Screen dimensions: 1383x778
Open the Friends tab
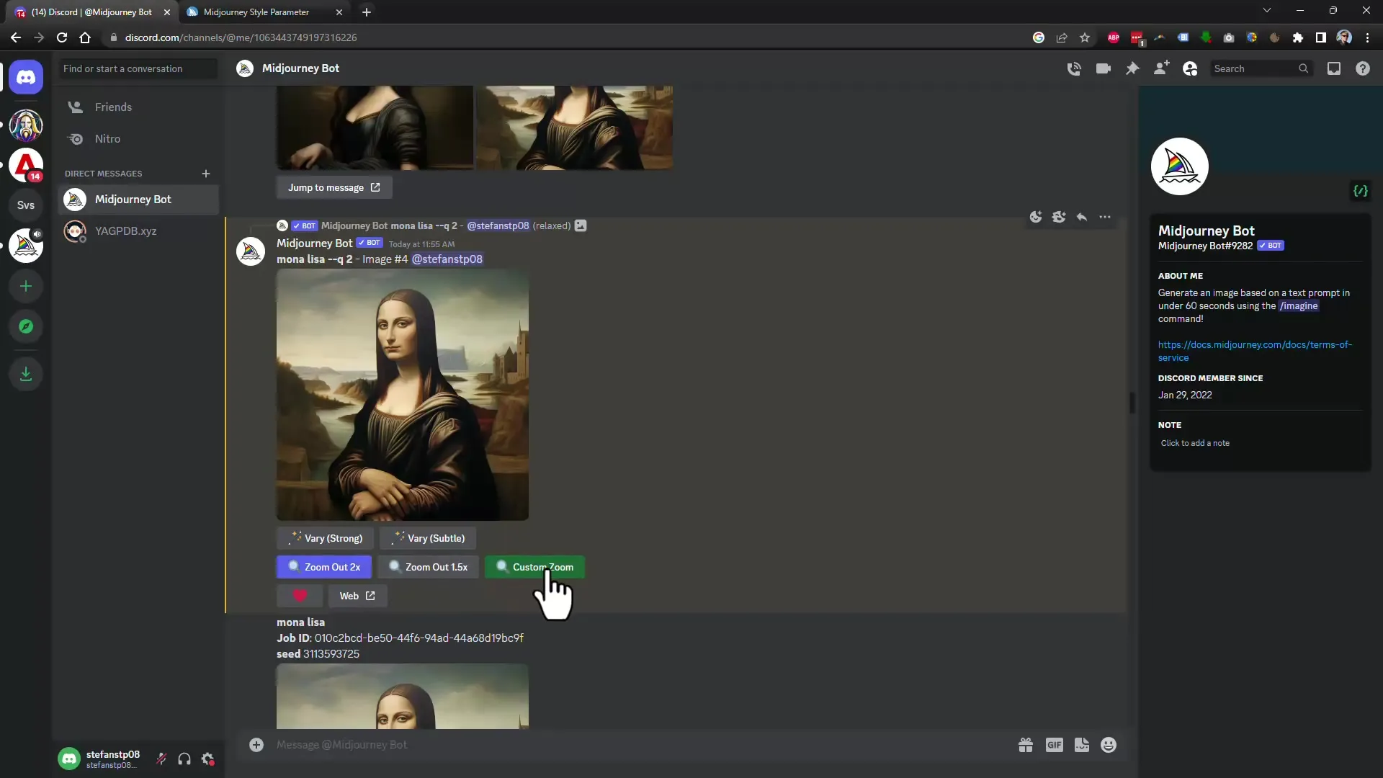138,107
